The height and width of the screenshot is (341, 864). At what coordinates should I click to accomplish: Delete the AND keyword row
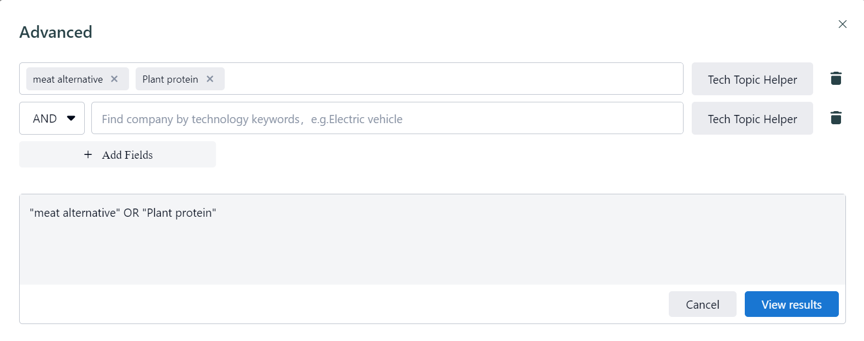tap(836, 118)
